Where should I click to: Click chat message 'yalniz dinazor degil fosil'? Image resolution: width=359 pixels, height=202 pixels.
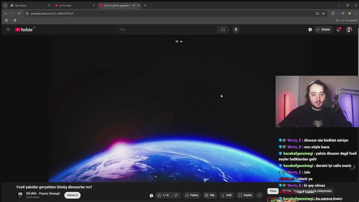[336, 153]
